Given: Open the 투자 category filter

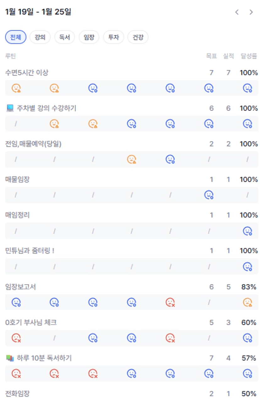Looking at the screenshot, I should tap(113, 37).
